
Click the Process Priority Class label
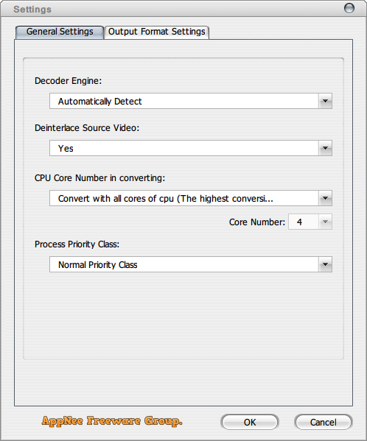[77, 244]
